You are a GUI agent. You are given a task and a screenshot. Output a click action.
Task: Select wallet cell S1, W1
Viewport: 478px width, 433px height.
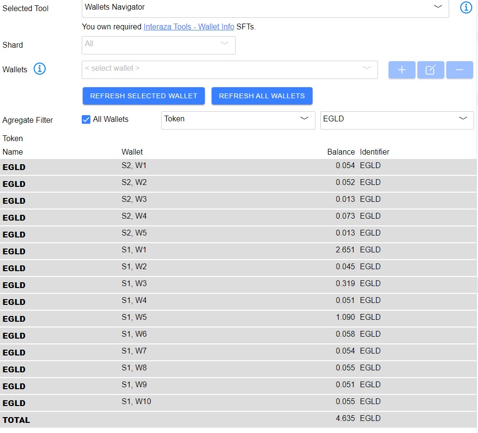pos(134,250)
